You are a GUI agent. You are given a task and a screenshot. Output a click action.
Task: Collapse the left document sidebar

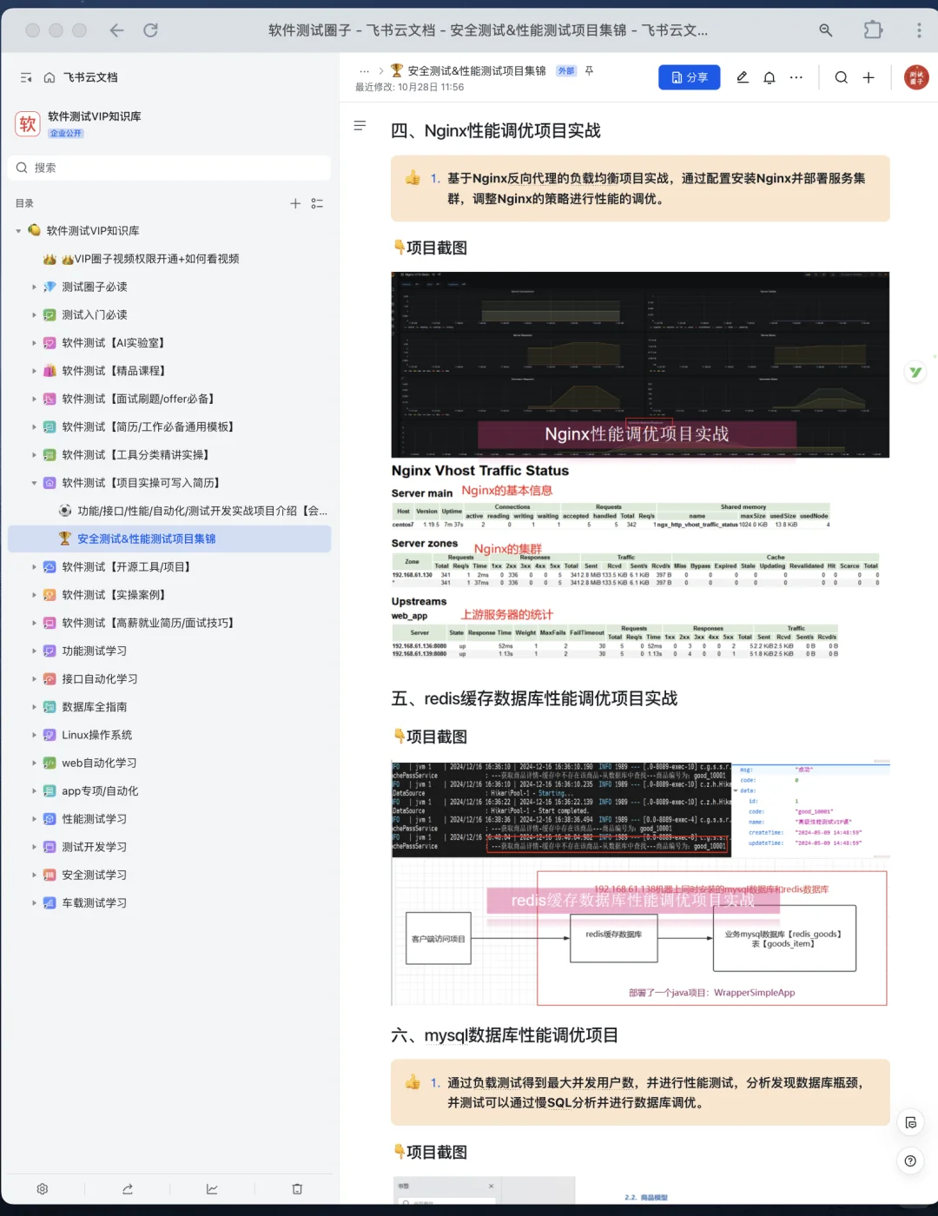click(x=24, y=77)
